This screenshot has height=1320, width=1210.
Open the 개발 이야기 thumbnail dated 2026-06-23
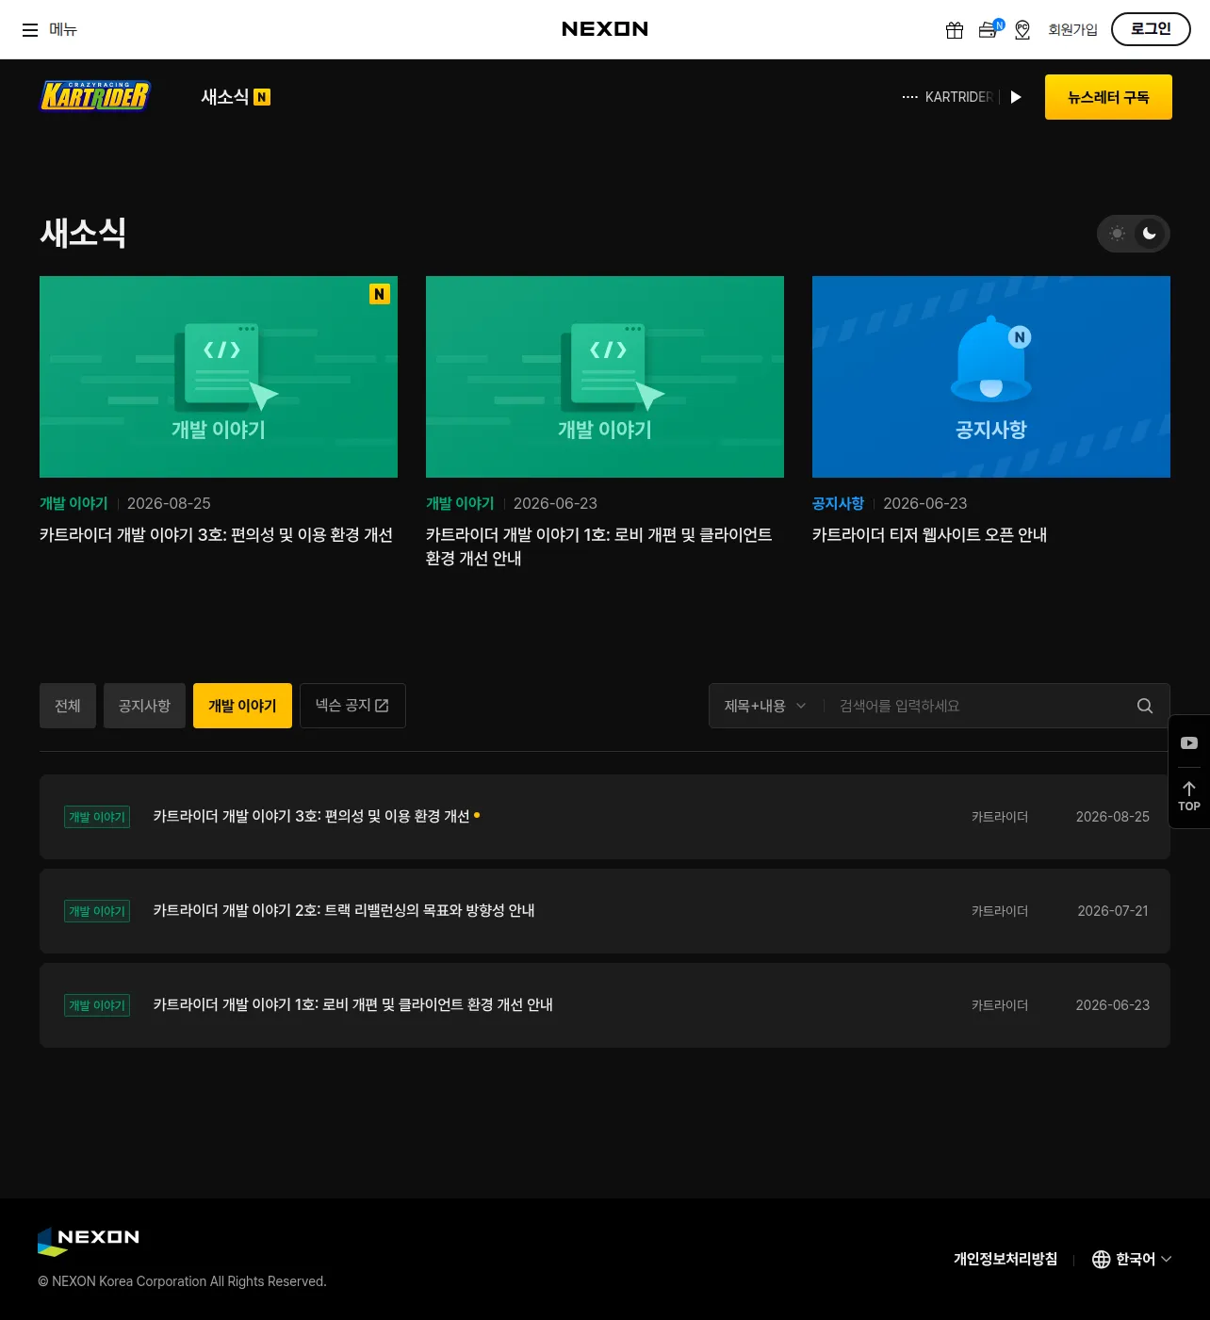point(605,377)
